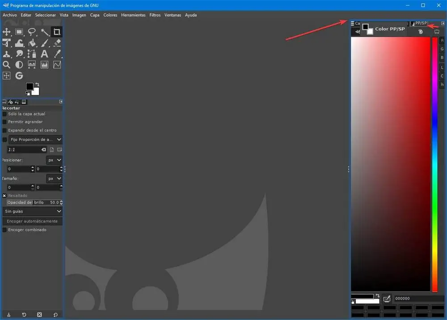Select the Rectangle Select tool
This screenshot has width=447, height=320.
coord(19,32)
